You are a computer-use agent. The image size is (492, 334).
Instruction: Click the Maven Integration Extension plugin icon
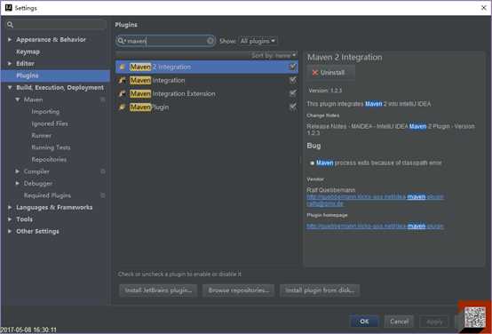point(123,93)
